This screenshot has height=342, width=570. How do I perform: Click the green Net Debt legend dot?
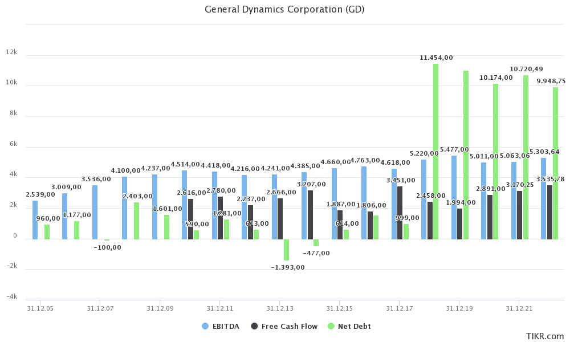point(331,327)
